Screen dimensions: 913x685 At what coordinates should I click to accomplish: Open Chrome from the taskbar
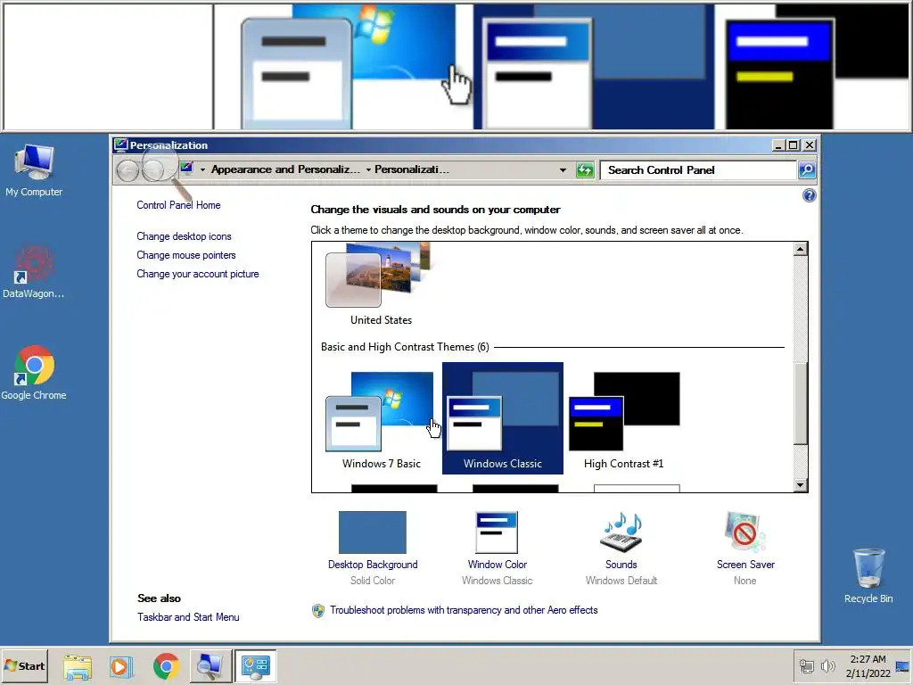[166, 666]
